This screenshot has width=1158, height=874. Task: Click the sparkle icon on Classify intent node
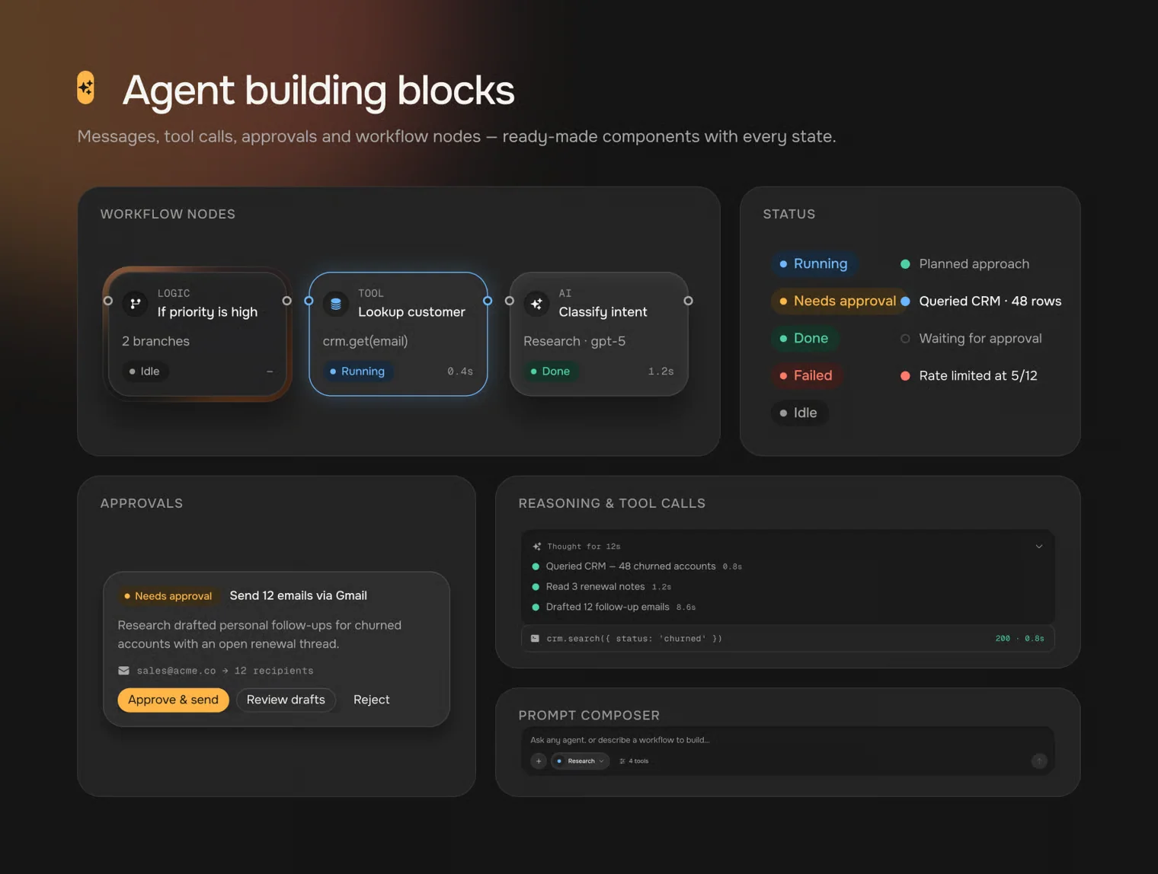[x=536, y=303]
